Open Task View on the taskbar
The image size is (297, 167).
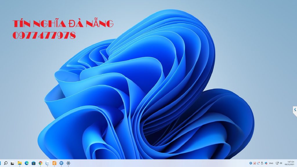pyautogui.click(x=12, y=163)
